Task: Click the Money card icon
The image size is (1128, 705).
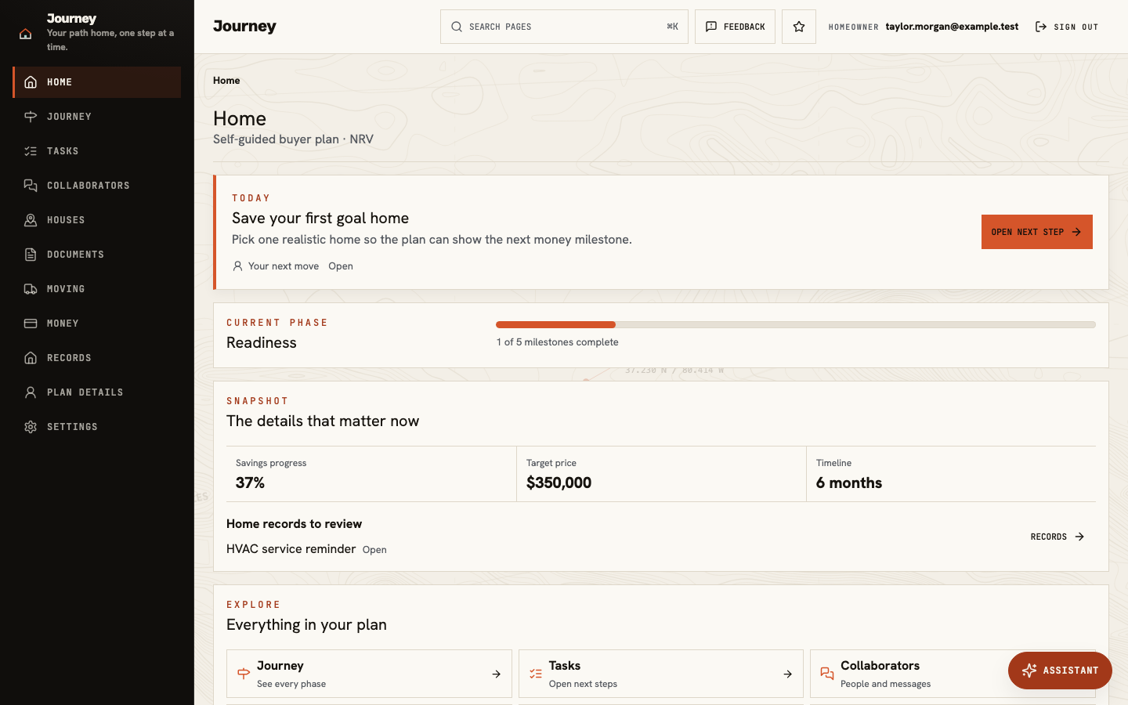Action: coord(31,324)
